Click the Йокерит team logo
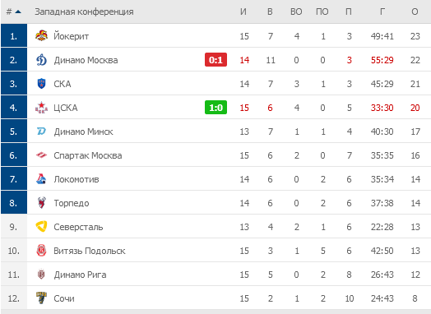Screen dimensions: 431x314 tap(41, 36)
